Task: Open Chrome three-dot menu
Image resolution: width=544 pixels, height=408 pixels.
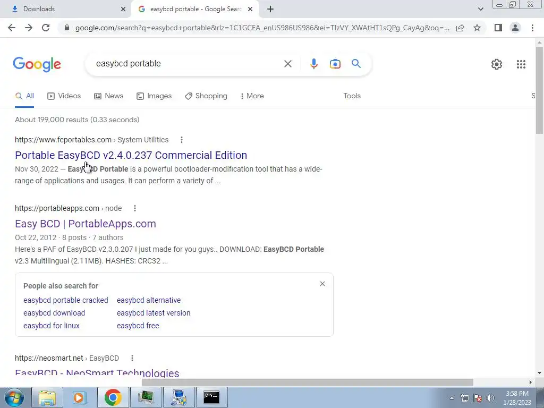Action: (x=532, y=28)
